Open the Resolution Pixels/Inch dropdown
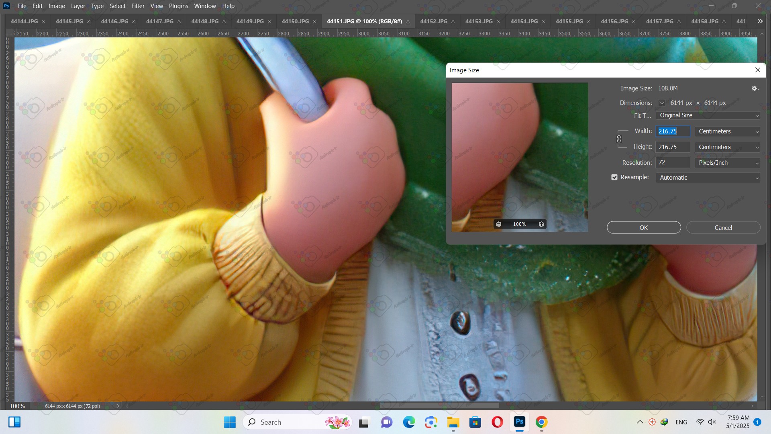The width and height of the screenshot is (771, 434). pyautogui.click(x=728, y=163)
